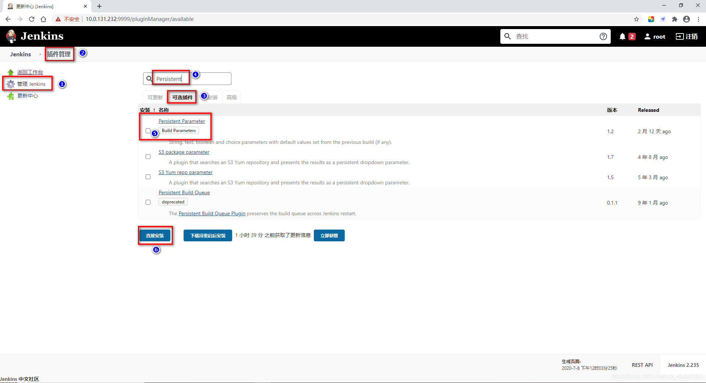This screenshot has height=383, width=706.
Task: Go back with the browser back arrow
Action: coord(8,19)
